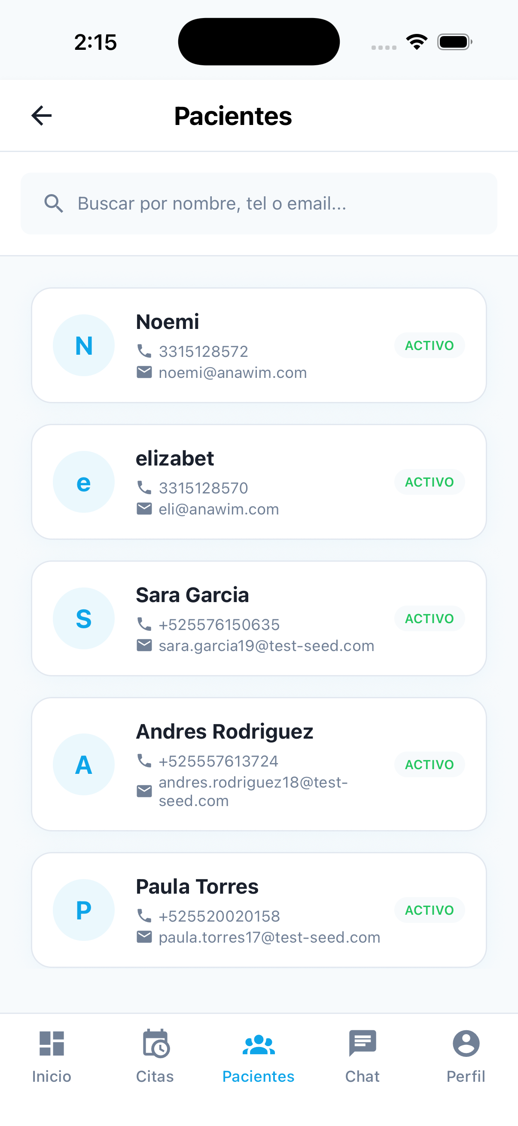Viewport: 518px width, 1126px height.
Task: Open Sara Garcia's patient card
Action: point(259,618)
